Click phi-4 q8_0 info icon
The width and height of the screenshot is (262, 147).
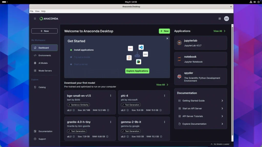click(128, 110)
